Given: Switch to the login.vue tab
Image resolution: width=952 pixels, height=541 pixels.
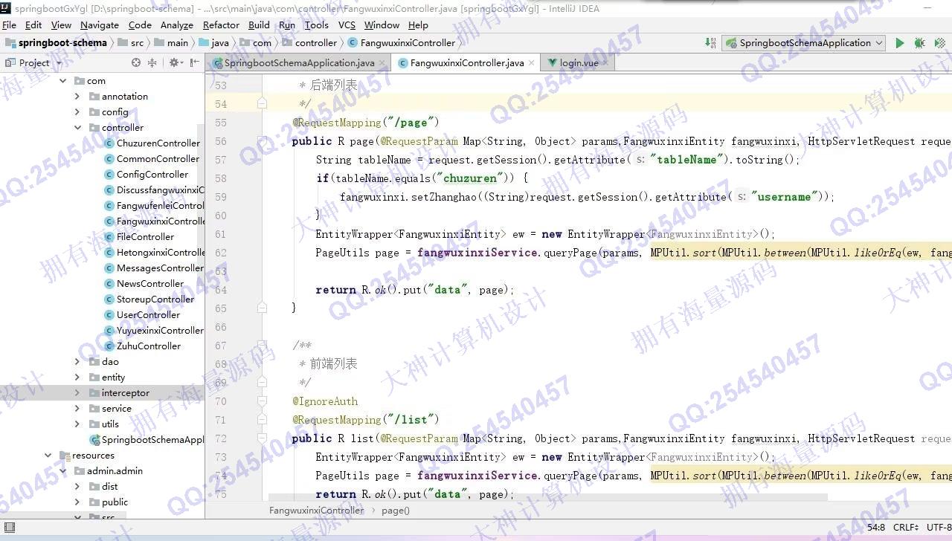Looking at the screenshot, I should point(579,63).
